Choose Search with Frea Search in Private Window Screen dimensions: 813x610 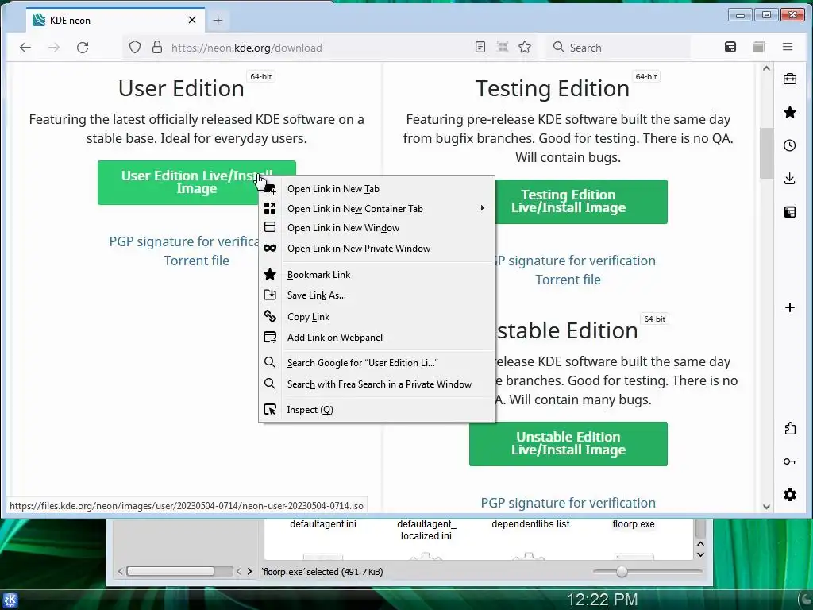click(376, 384)
